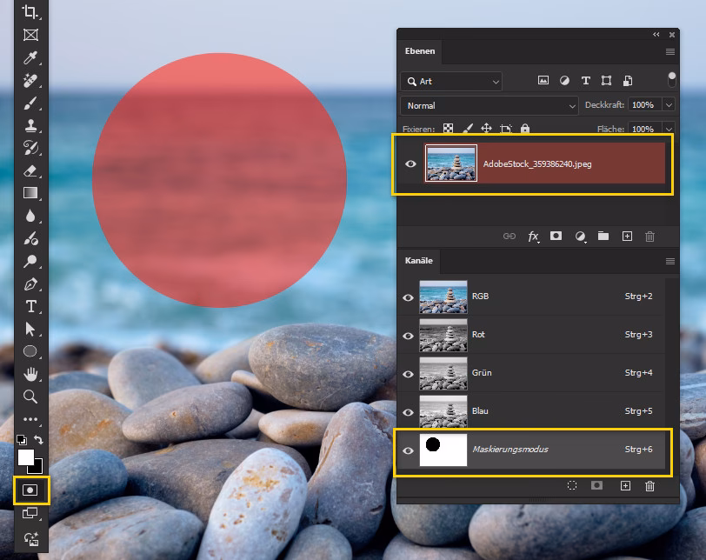Image resolution: width=706 pixels, height=560 pixels.
Task: Create a new channel in the Kanäle panel
Action: pyautogui.click(x=624, y=486)
